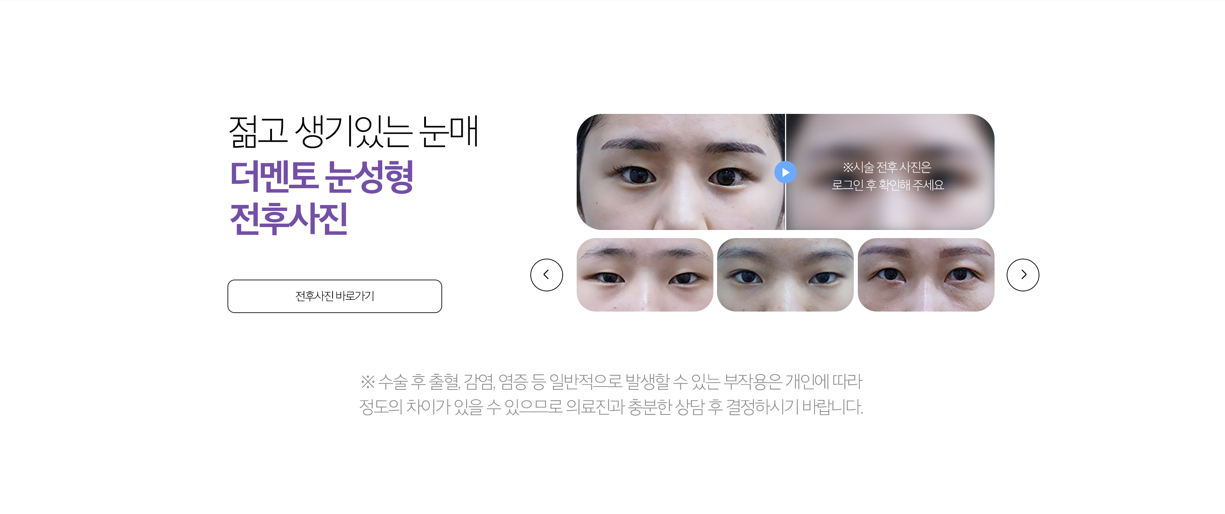The image size is (1225, 514).
Task: Click the ※ symbol at the disclaimer start
Action: 367,381
